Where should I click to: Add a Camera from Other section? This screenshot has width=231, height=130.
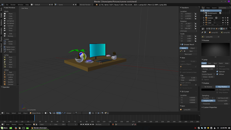[x=10, y=84]
